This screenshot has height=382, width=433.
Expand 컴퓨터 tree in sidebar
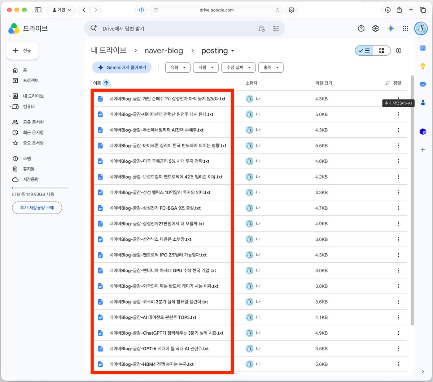click(10, 107)
